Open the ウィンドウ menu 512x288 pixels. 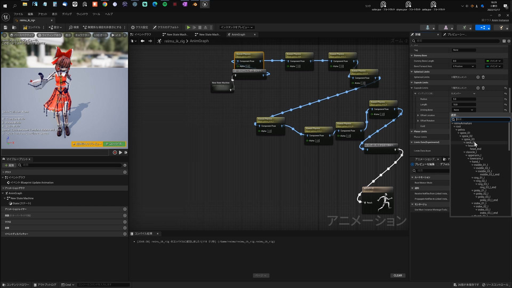click(82, 13)
